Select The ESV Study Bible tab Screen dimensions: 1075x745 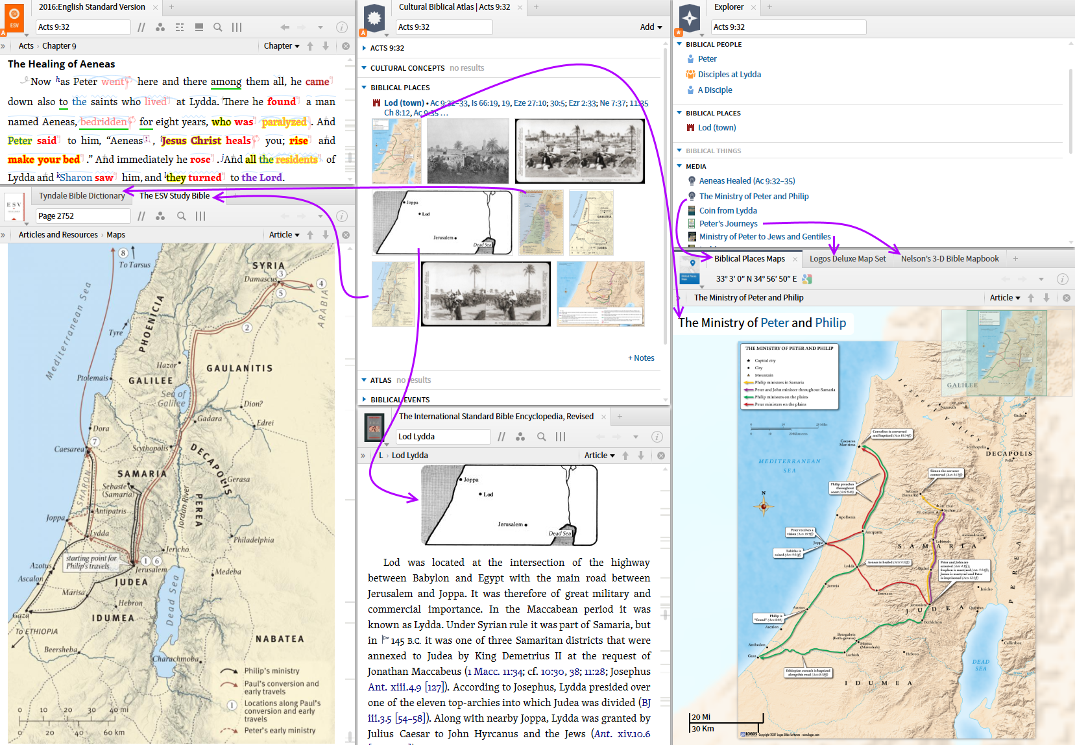pos(175,196)
